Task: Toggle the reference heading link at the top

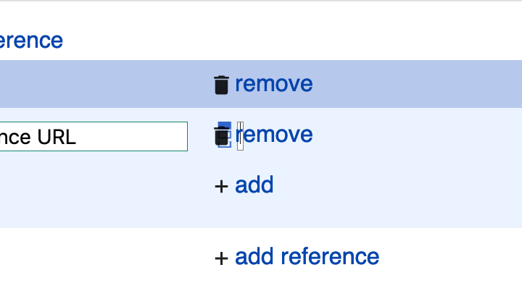Action: coord(31,41)
